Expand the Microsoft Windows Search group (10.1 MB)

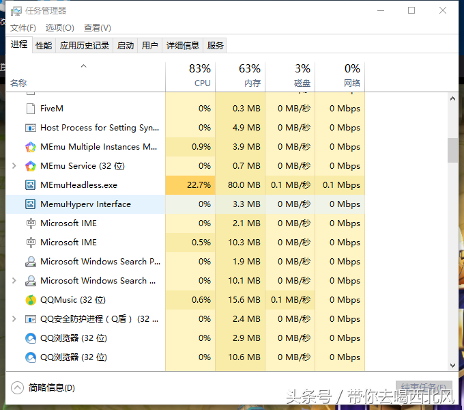point(14,280)
